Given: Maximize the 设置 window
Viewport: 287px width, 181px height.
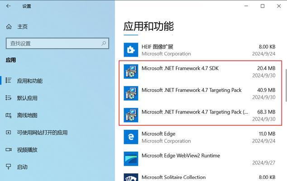Looking at the screenshot, I should click(263, 6).
